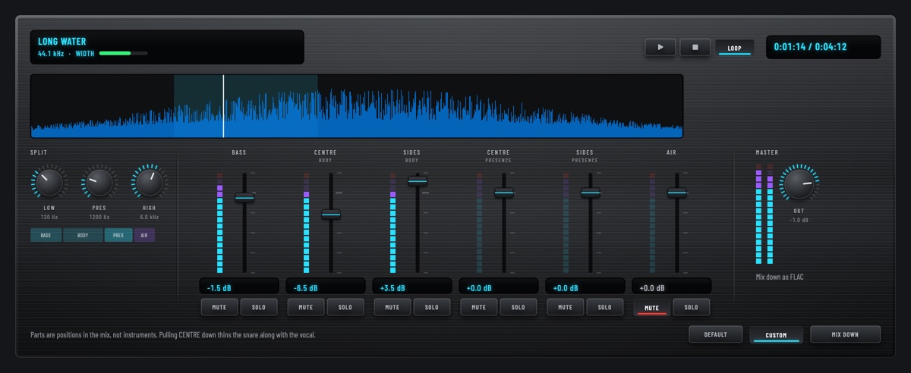
Task: Click the -1.0 dB master output value
Action: (x=798, y=220)
